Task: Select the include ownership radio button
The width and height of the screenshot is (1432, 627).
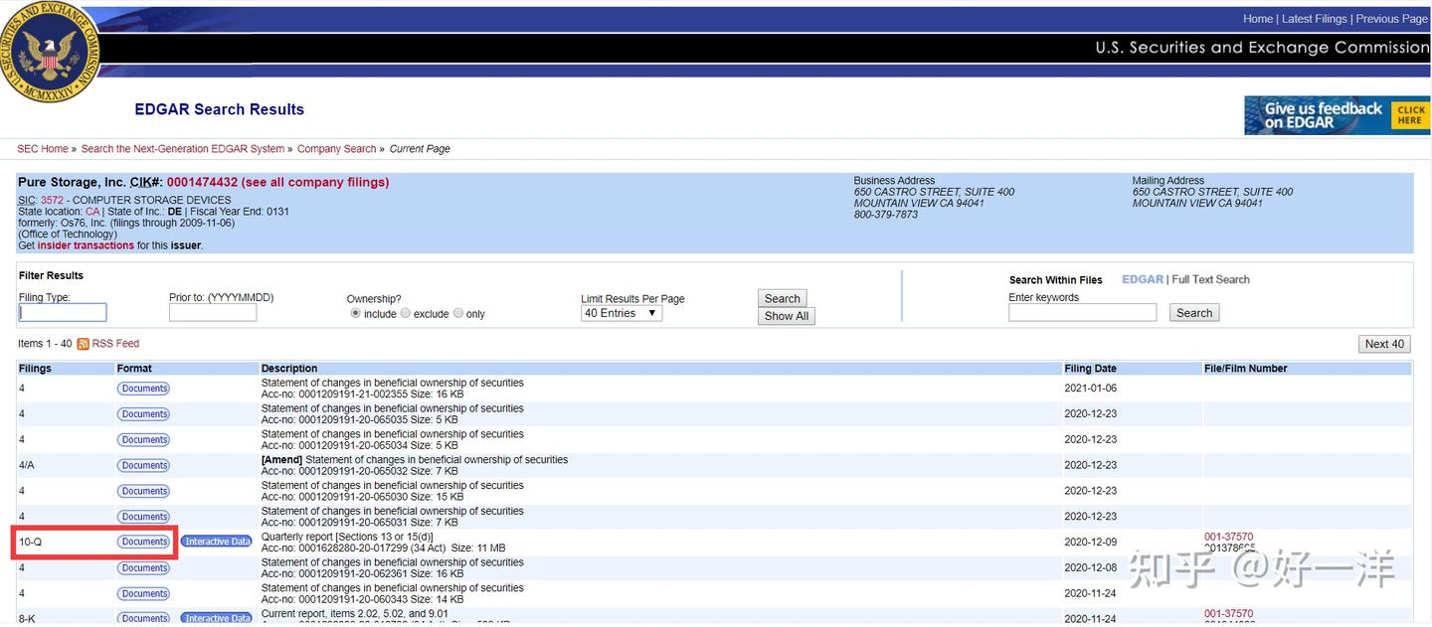Action: 355,313
